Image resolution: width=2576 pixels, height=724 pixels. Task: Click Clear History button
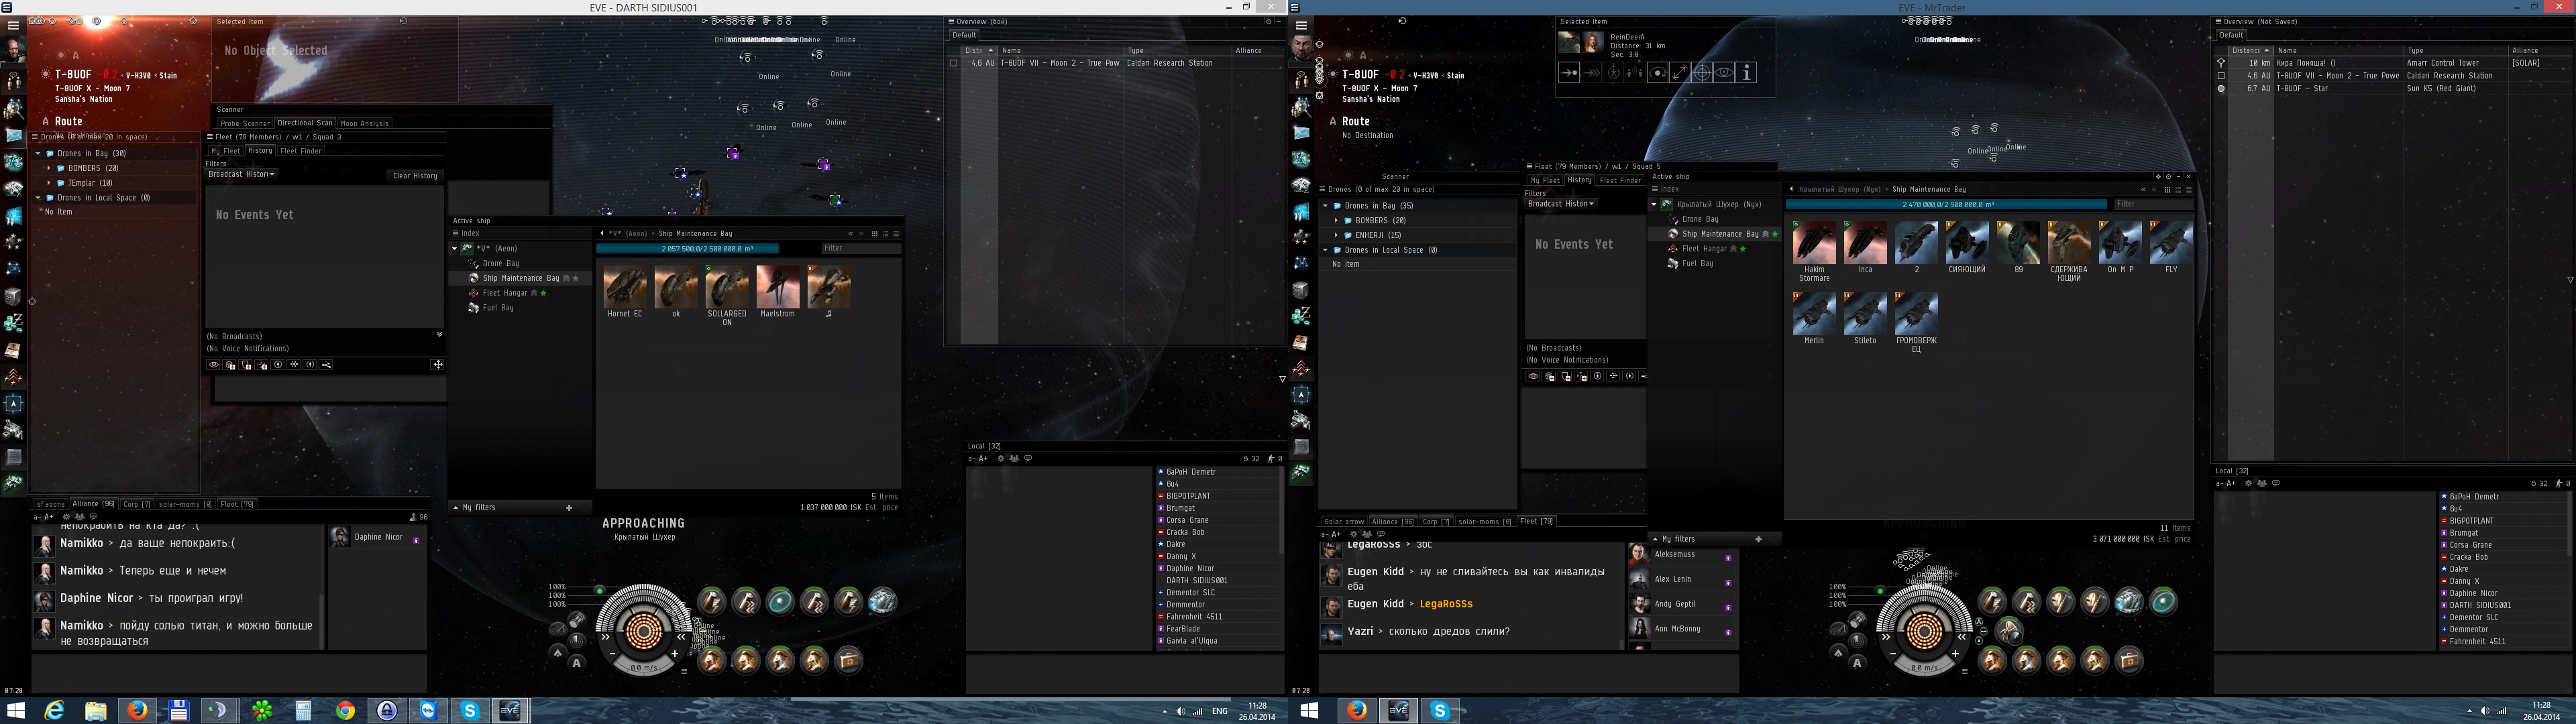coord(415,176)
